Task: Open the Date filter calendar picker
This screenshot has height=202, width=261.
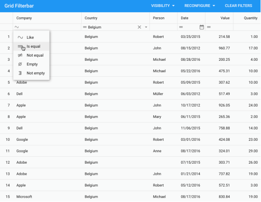Action: 202,27
